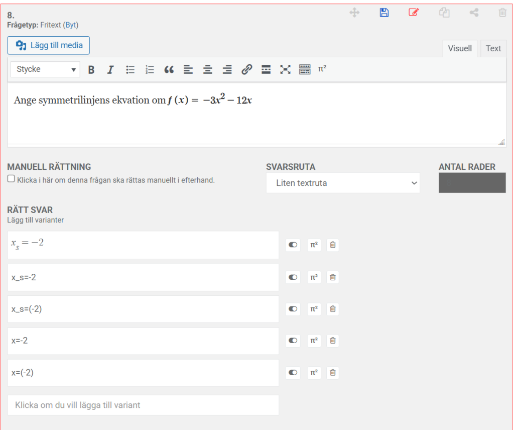Image resolution: width=514 pixels, height=430 pixels.
Task: Click the Lägg till media button
Action: 49,46
